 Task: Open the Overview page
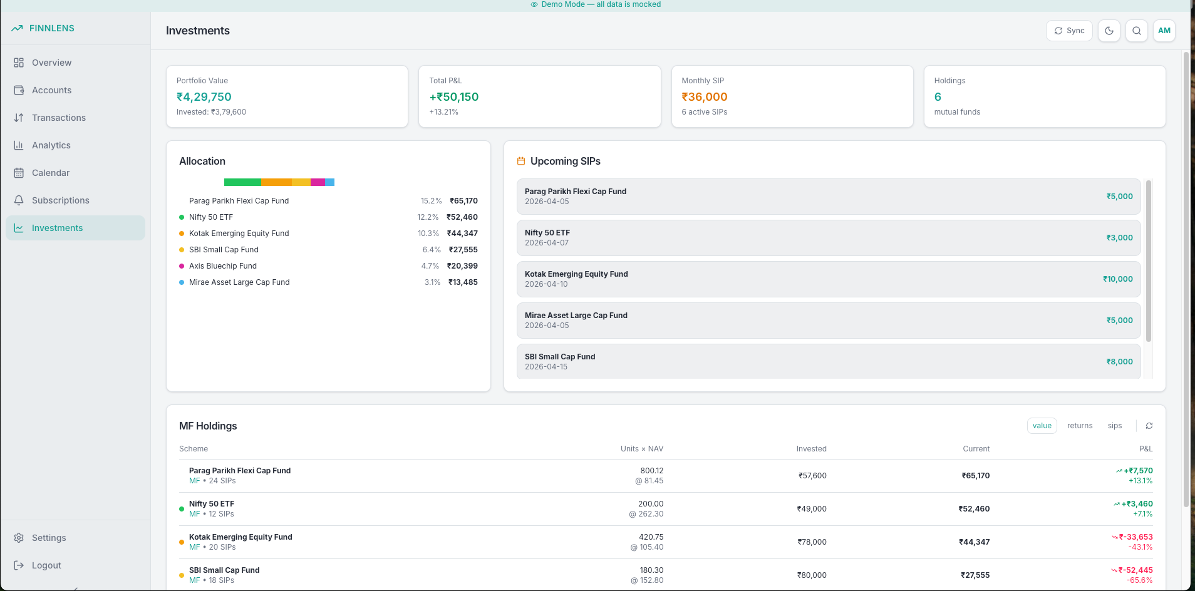(x=75, y=63)
